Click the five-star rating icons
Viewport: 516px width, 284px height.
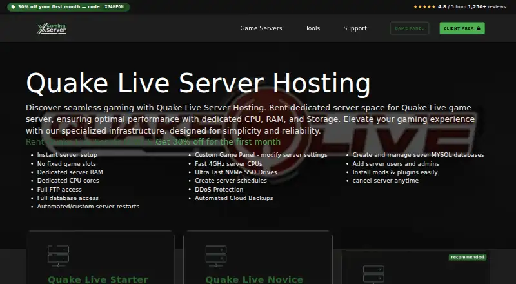pos(424,7)
